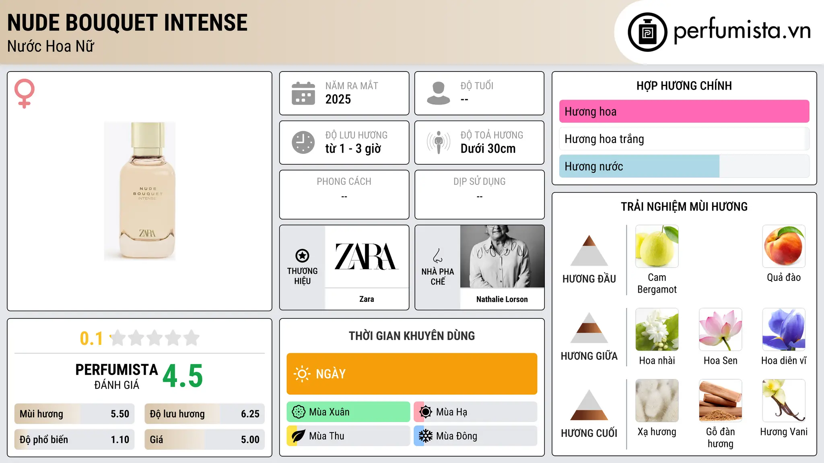Click the sun icon next to Ngày

click(302, 374)
